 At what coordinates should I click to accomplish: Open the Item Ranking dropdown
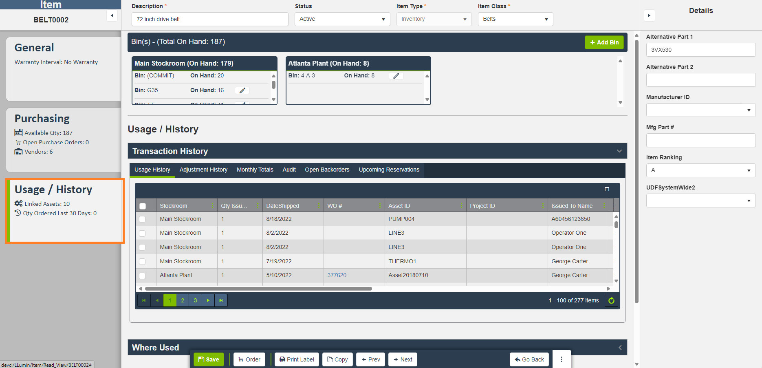[x=700, y=170]
